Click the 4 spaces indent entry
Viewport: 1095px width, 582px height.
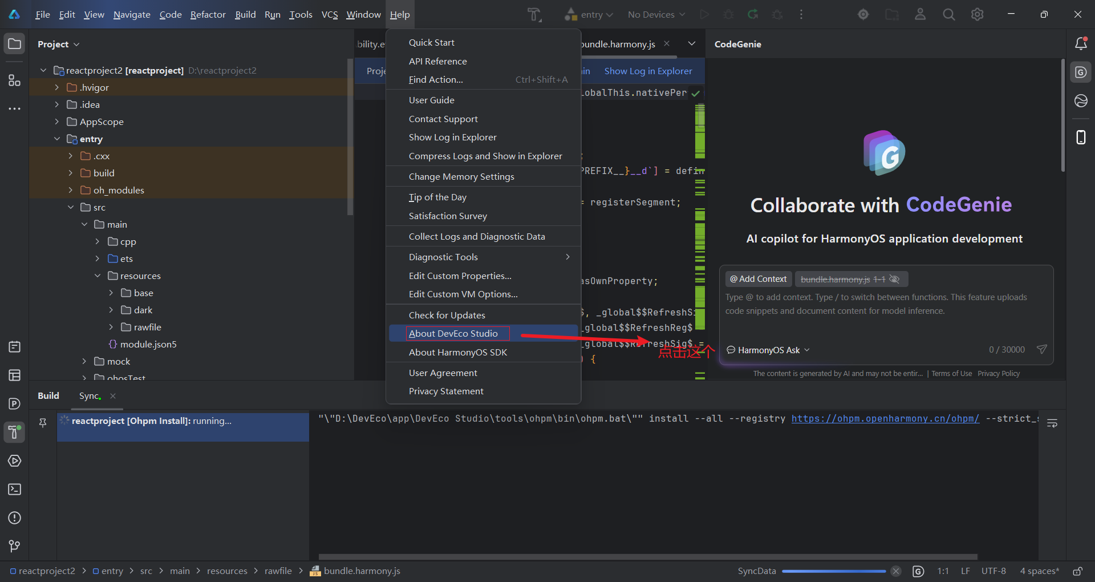pyautogui.click(x=1039, y=571)
